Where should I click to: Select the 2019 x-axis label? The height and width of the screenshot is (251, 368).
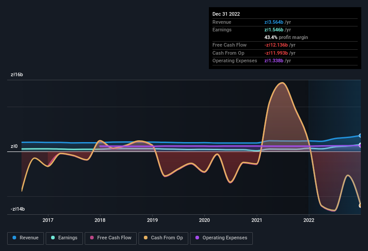(152, 220)
